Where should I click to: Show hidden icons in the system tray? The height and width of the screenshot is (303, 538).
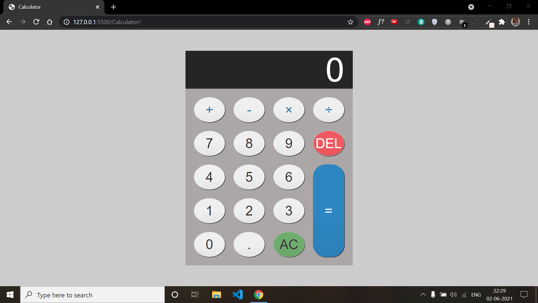click(423, 295)
